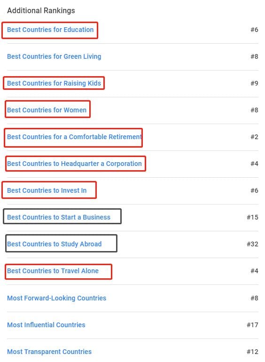
Task: View Best Countries for a Comfortable Retirement
Action: [75, 137]
